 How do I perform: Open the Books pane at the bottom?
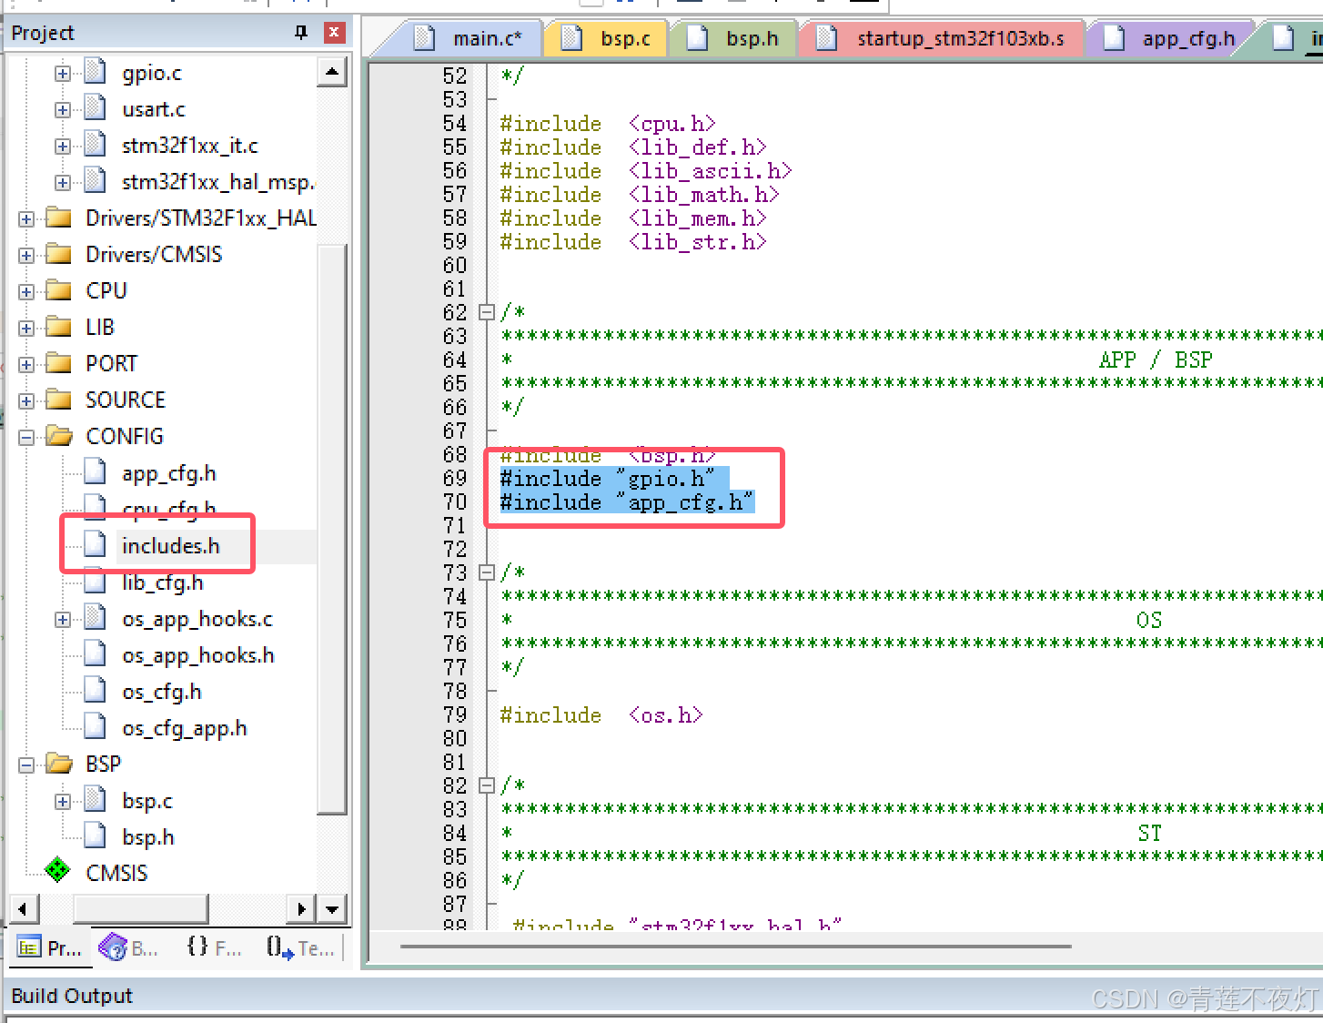[127, 947]
